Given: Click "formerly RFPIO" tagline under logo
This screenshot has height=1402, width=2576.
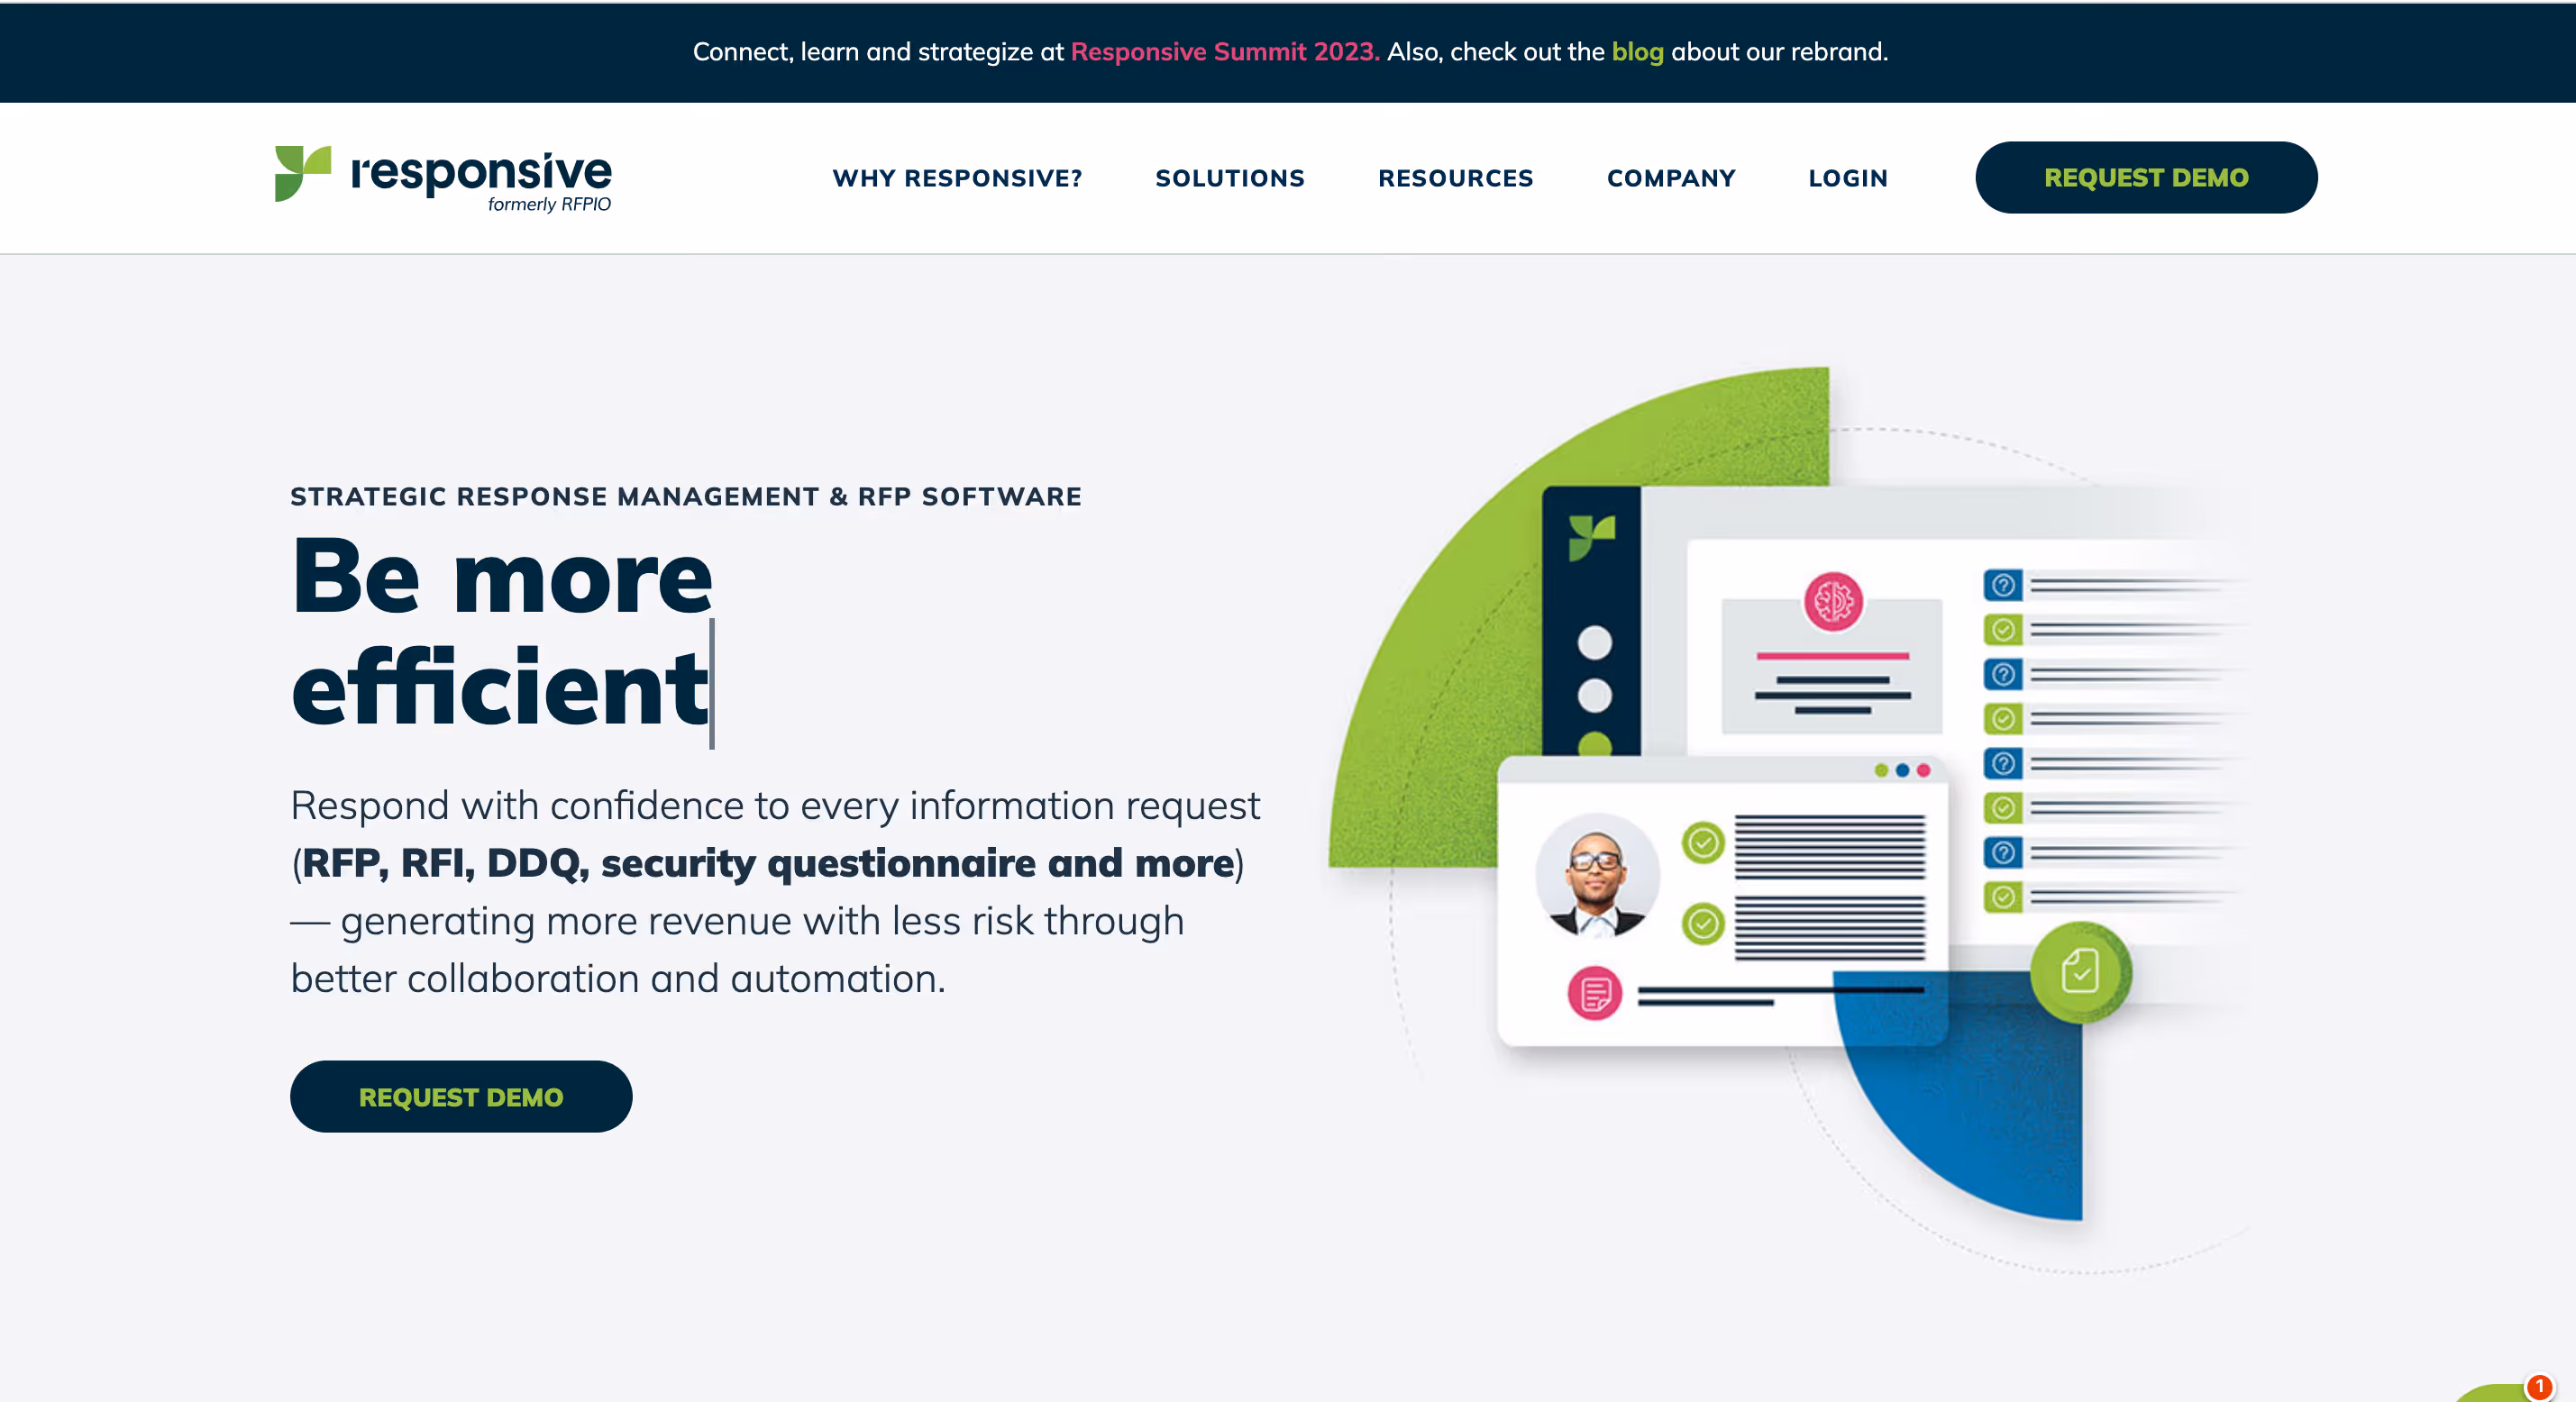Looking at the screenshot, I should tap(549, 204).
